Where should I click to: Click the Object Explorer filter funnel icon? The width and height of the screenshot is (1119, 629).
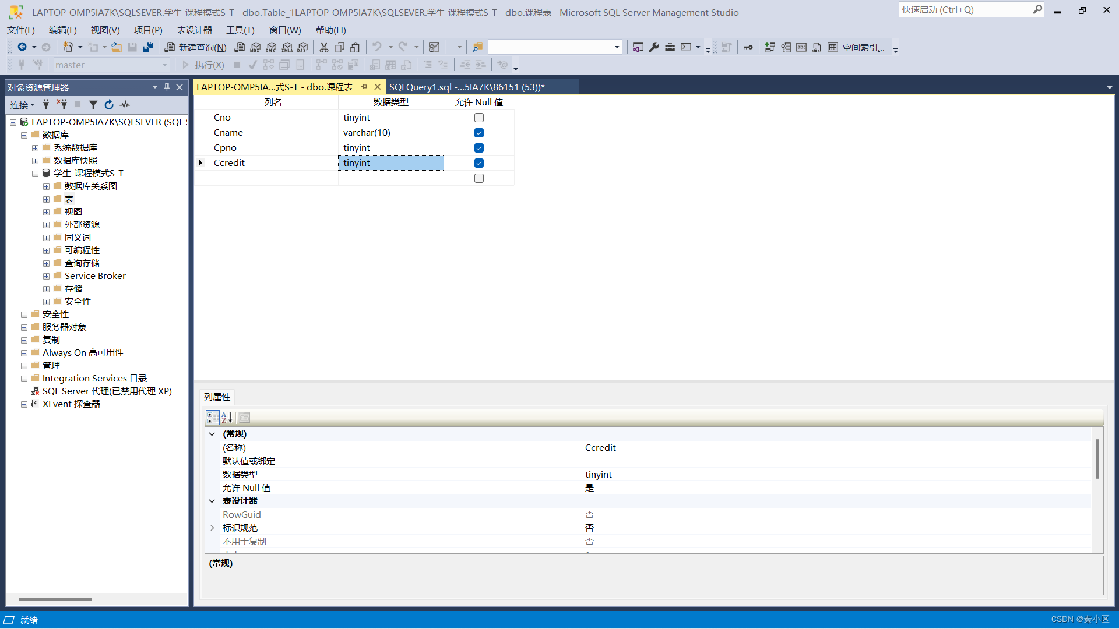(x=93, y=105)
